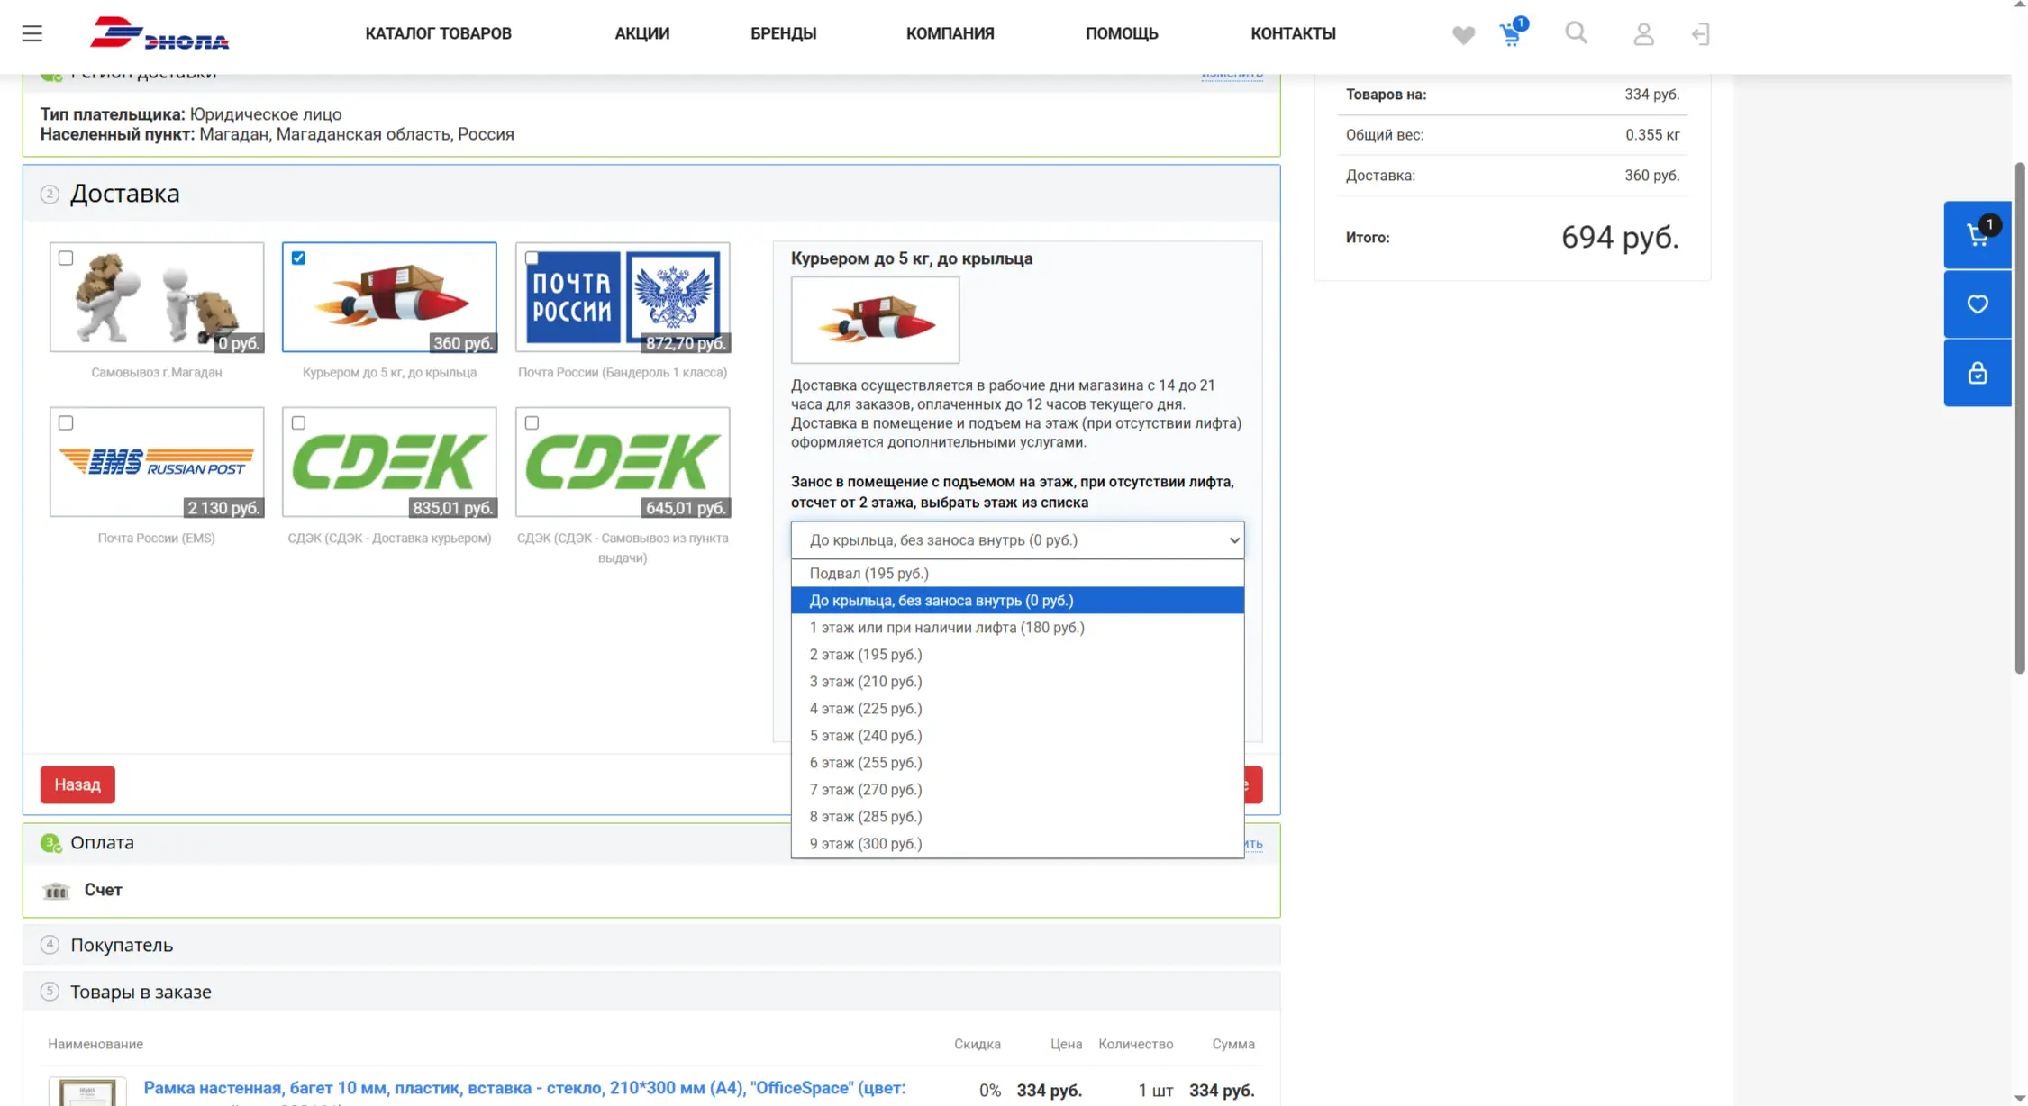Image resolution: width=2028 pixels, height=1106 pixels.
Task: Collapse the floor selection dropdown box
Action: click(x=1016, y=540)
